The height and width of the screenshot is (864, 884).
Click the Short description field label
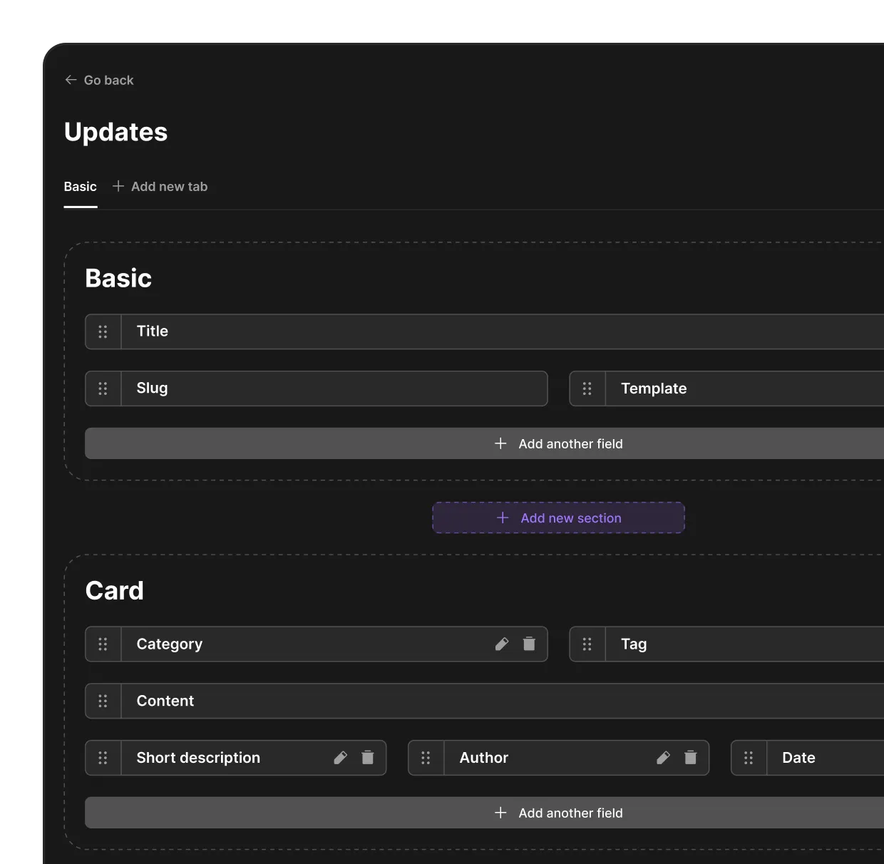(x=198, y=758)
